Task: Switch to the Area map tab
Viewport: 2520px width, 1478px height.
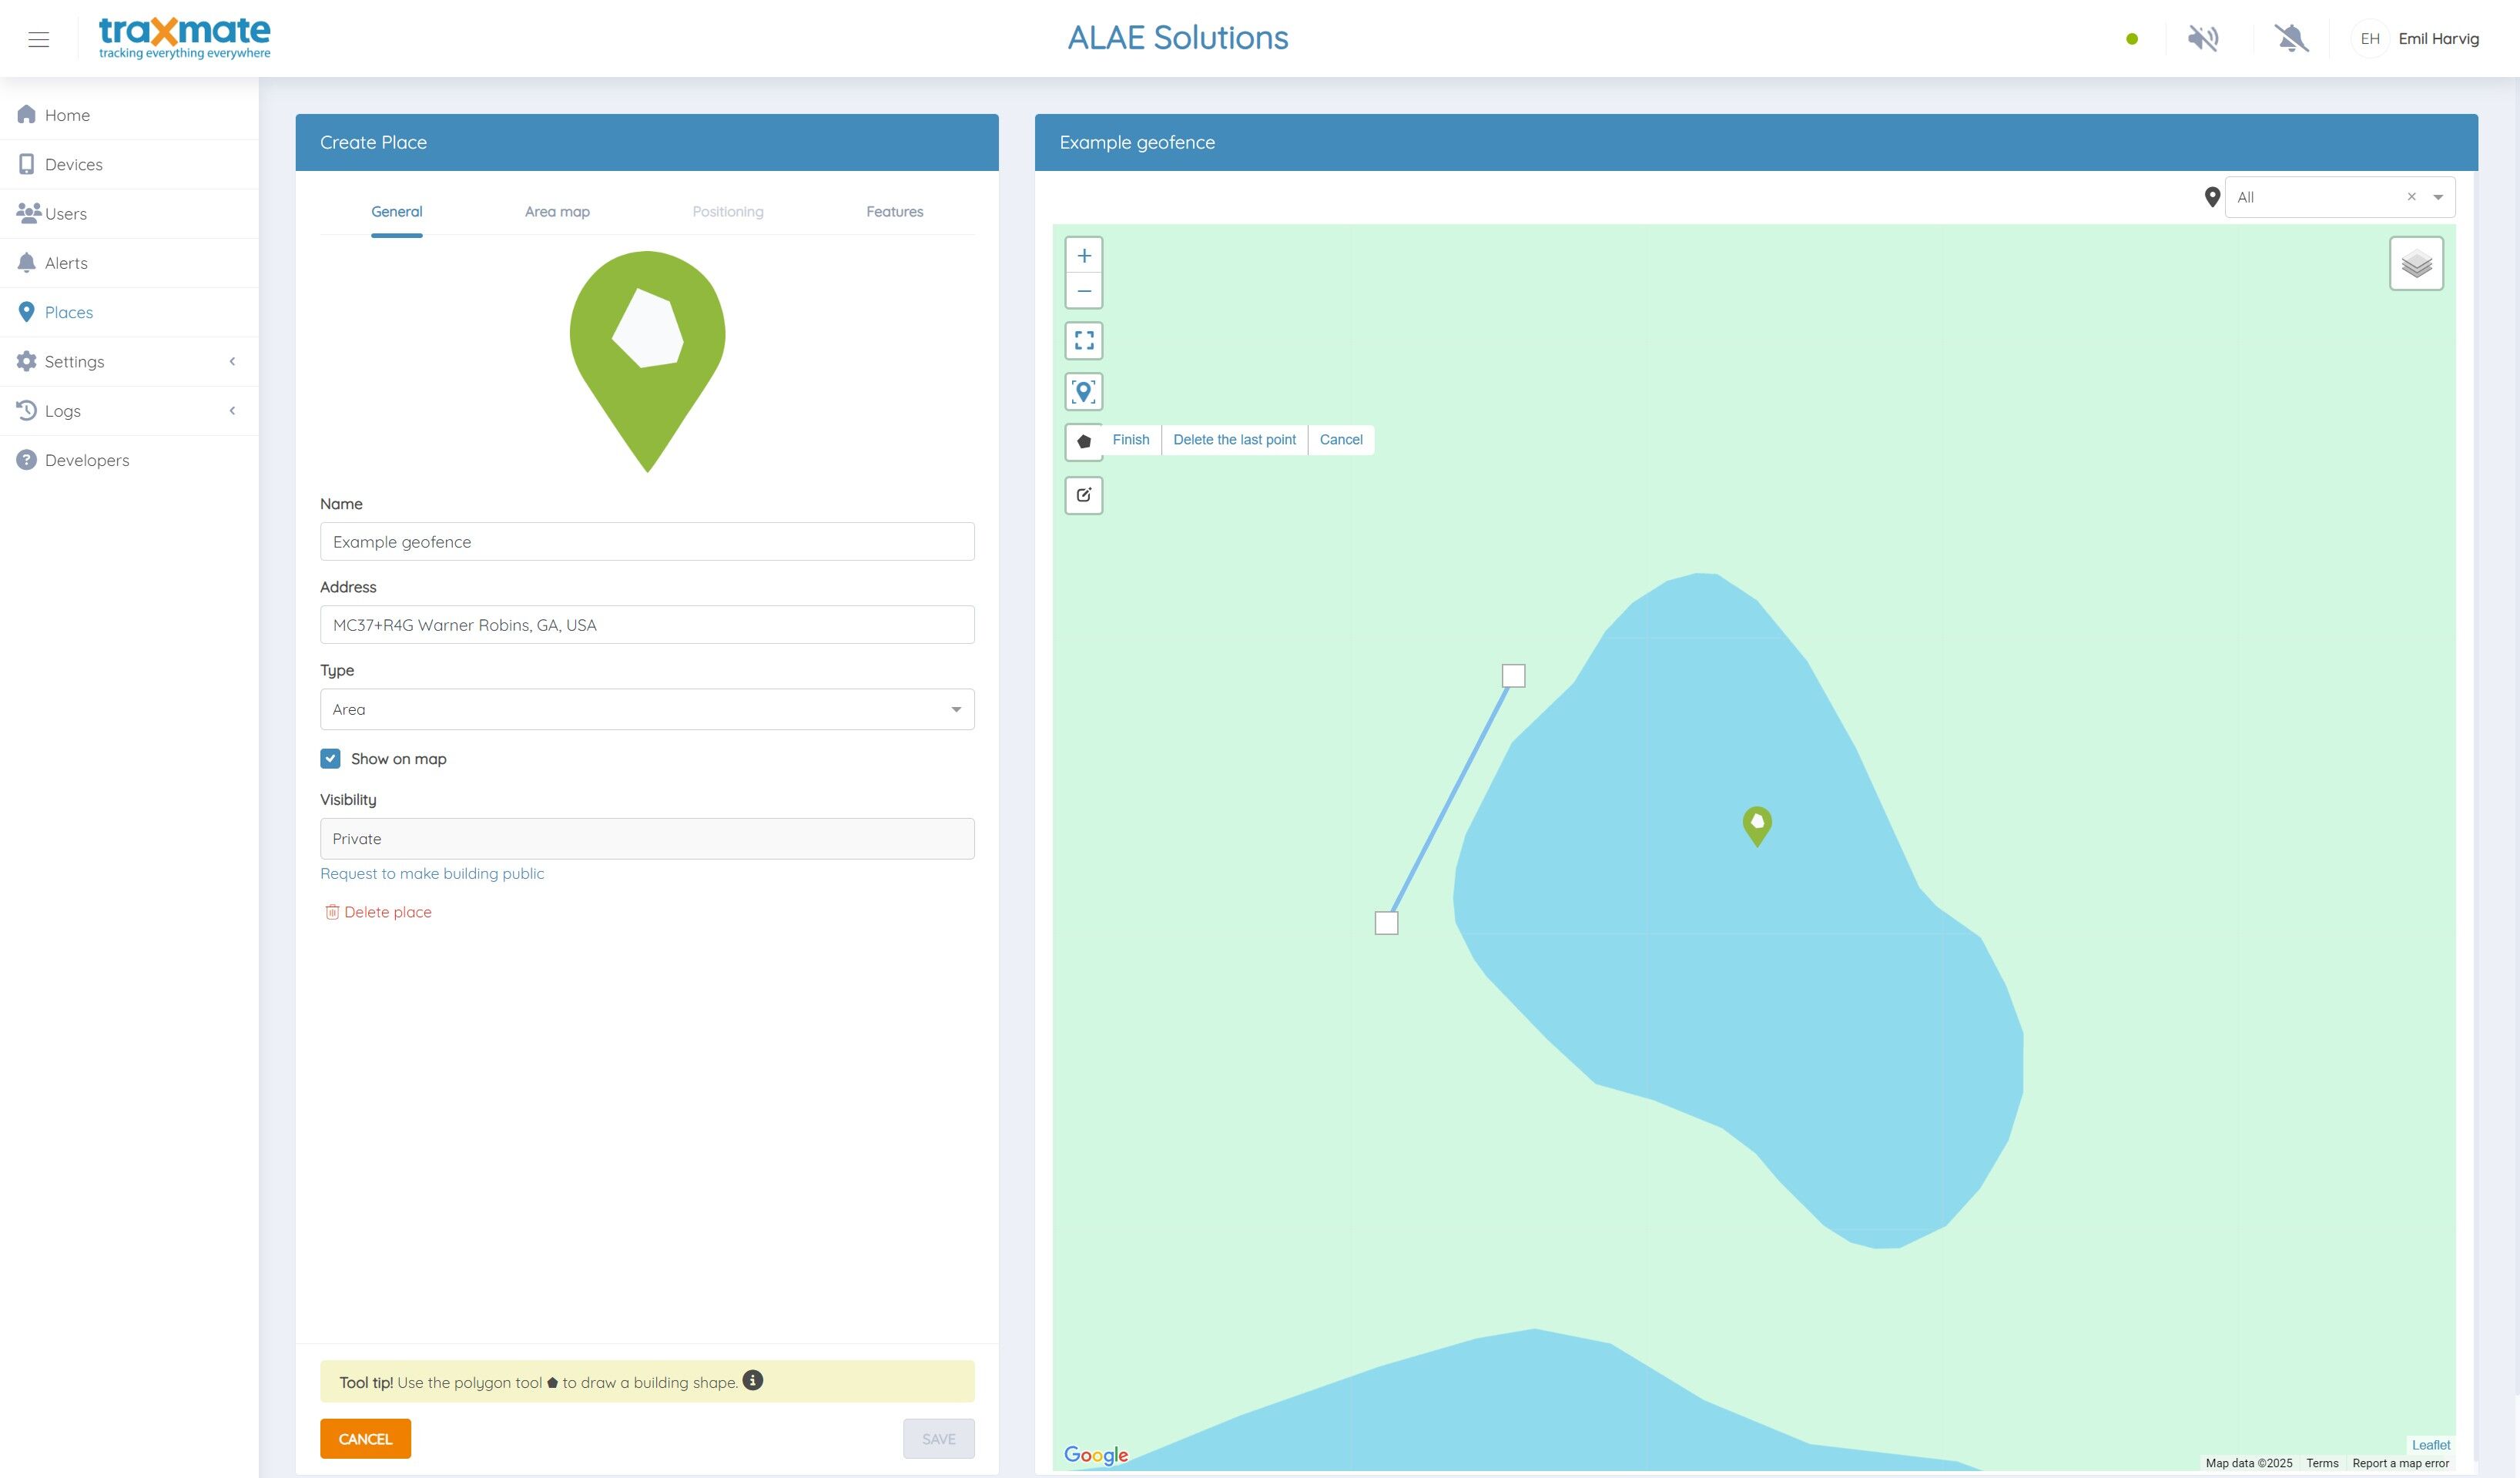Action: coord(557,211)
